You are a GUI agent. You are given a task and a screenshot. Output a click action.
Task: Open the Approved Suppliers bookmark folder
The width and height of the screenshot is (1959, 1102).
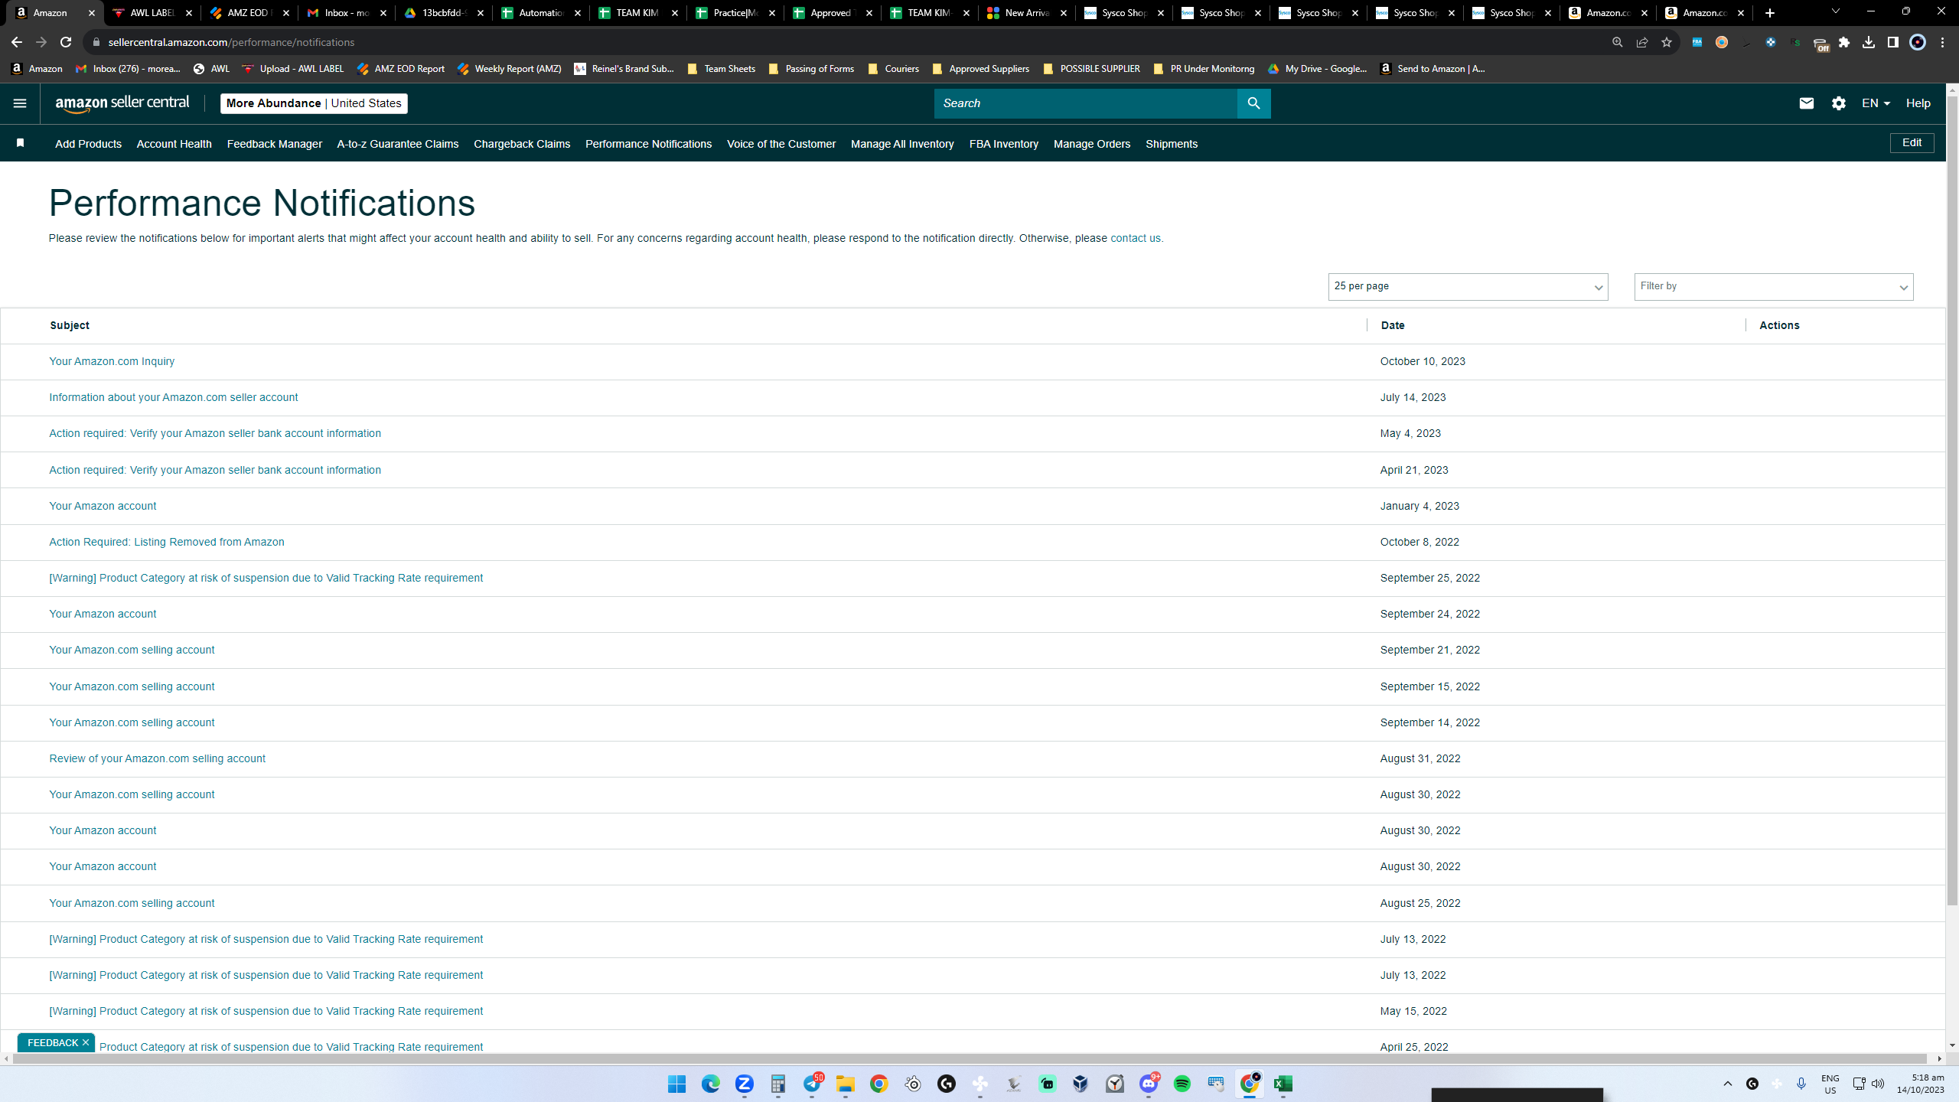[x=980, y=69]
